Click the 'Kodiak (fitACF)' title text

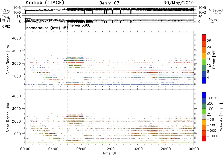(x=45, y=3)
